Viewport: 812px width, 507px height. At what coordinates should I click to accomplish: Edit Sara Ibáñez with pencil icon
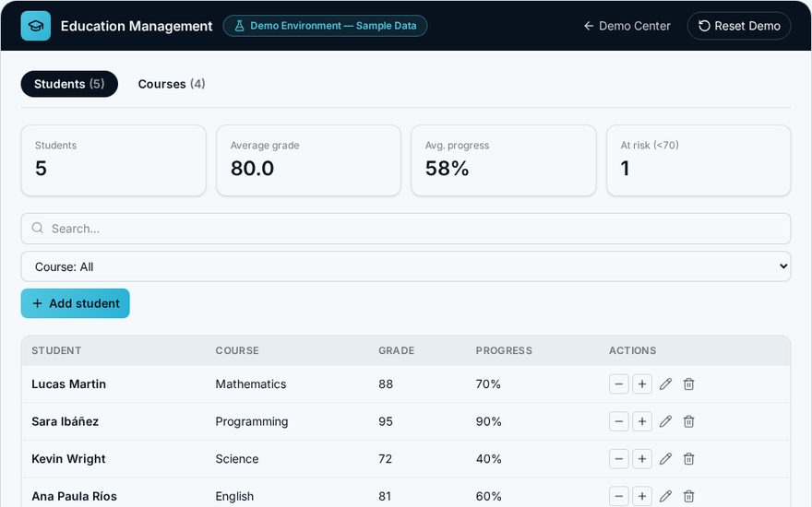(x=665, y=421)
